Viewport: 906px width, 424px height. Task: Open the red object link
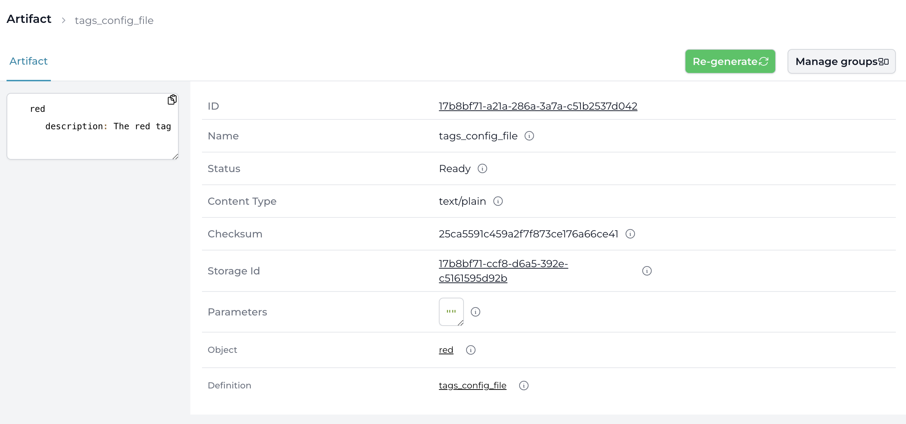[446, 350]
